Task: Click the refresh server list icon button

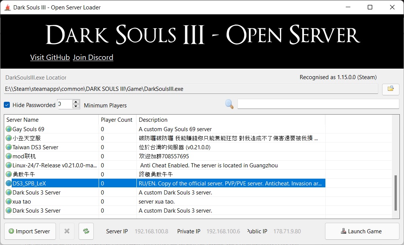Action: 86,231
